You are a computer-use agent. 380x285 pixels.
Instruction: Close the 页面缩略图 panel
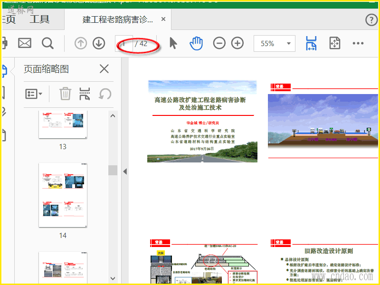coord(104,69)
